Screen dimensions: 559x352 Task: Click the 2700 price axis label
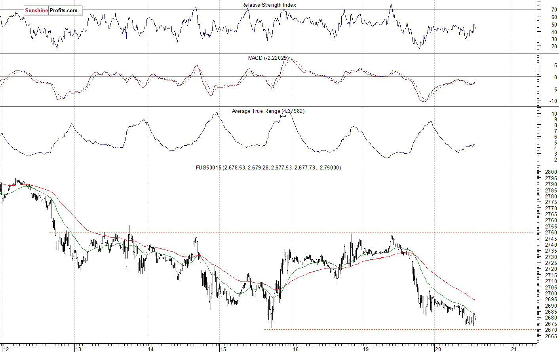pos(551,293)
